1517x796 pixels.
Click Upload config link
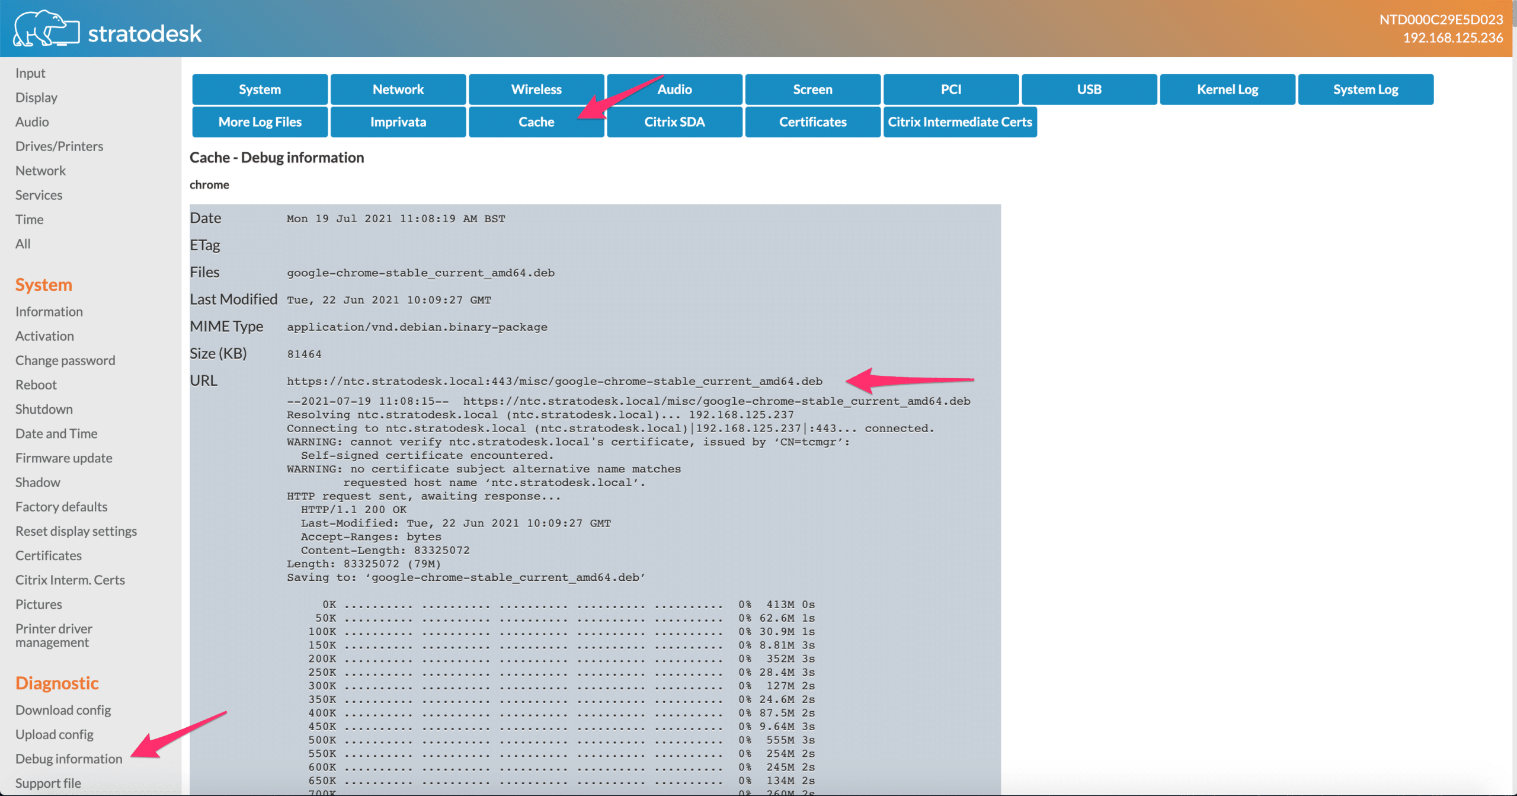point(55,734)
